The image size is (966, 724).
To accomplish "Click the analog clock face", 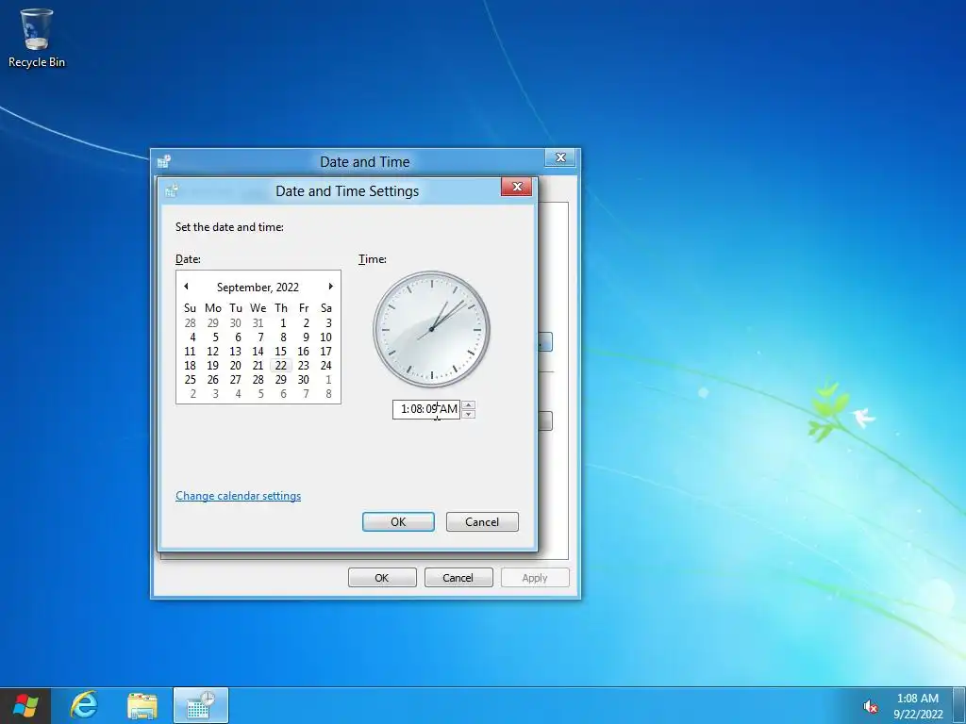I will click(431, 329).
